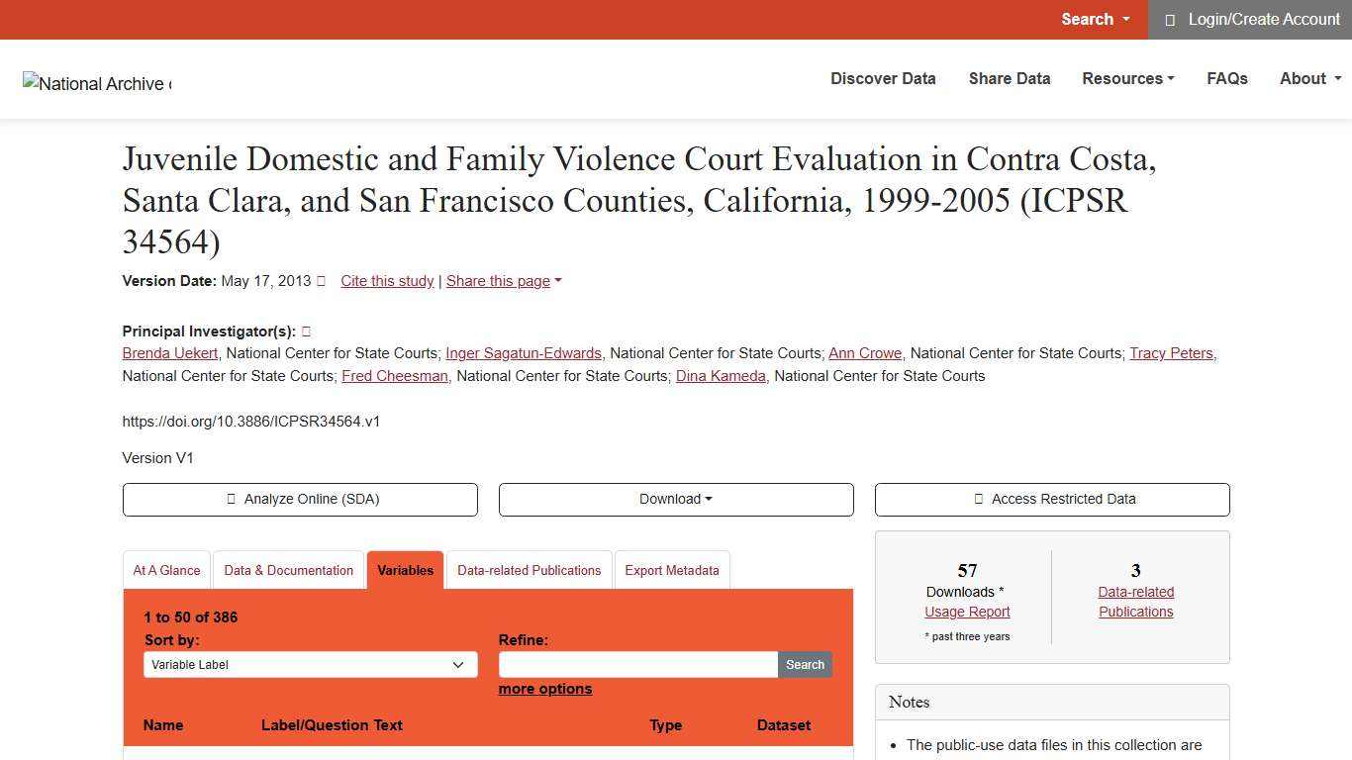Select FAQs in the navigation menu
The width and height of the screenshot is (1352, 760).
1227,78
